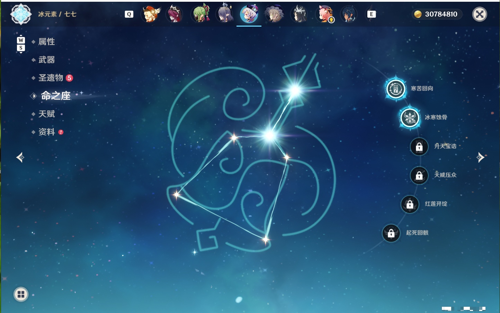Select Qiqi's highlighted avatar
This screenshot has width=500, height=313.
pyautogui.click(x=249, y=14)
